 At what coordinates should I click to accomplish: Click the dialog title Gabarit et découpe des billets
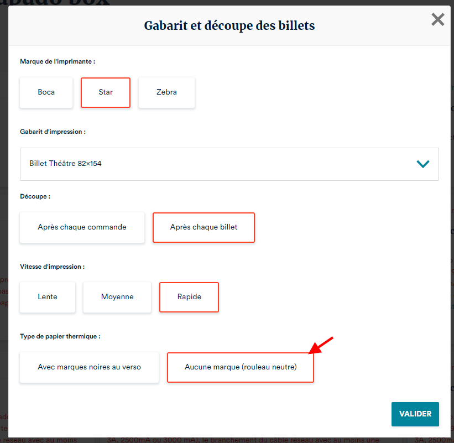pyautogui.click(x=229, y=25)
